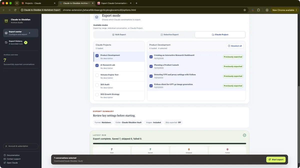The image size is (300, 168).
Task: Open the Chrome profile icon
Action: (x=267, y=10)
